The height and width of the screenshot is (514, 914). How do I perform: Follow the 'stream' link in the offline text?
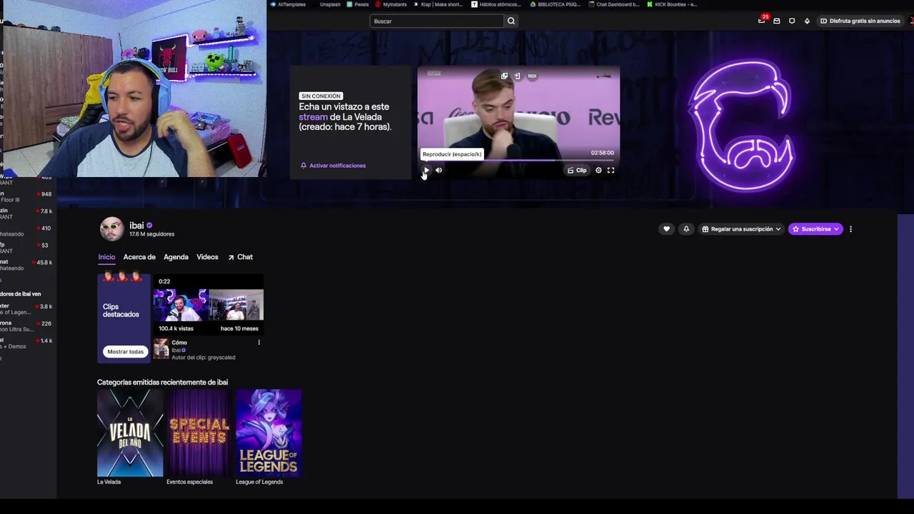pos(313,116)
